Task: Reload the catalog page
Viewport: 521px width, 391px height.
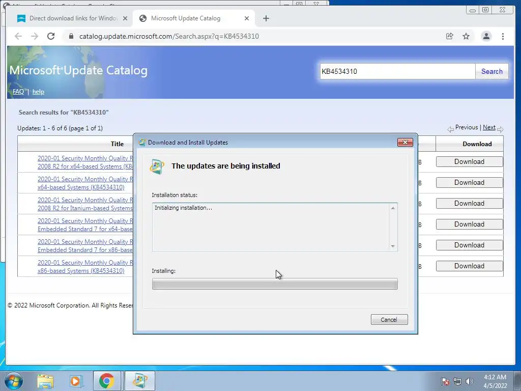Action: click(x=51, y=36)
